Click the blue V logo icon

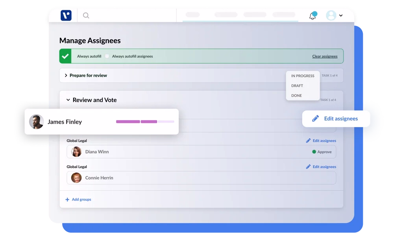(66, 15)
